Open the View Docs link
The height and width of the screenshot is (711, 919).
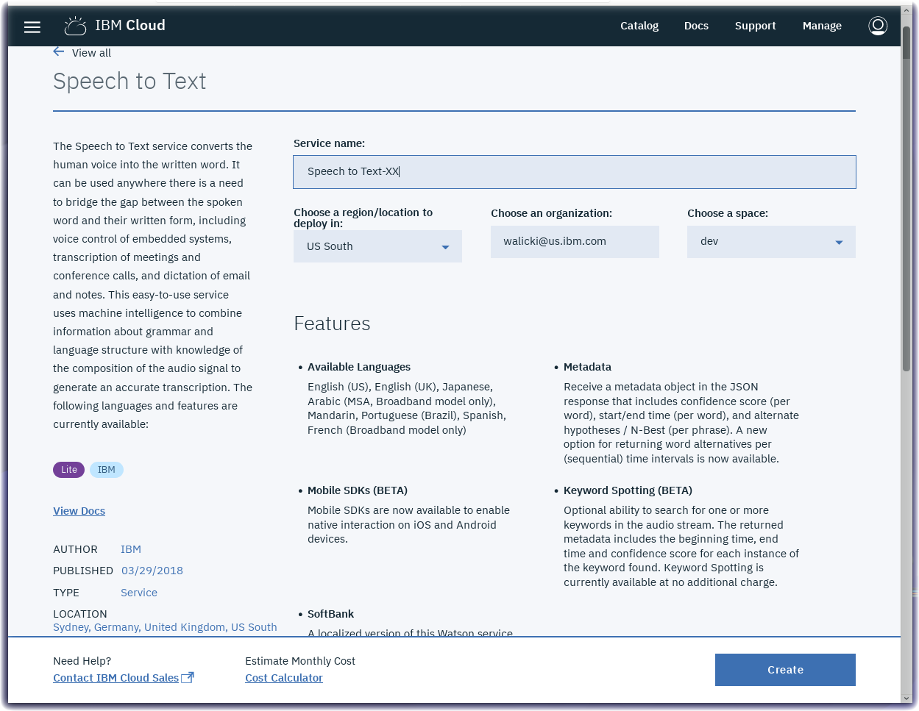(79, 511)
